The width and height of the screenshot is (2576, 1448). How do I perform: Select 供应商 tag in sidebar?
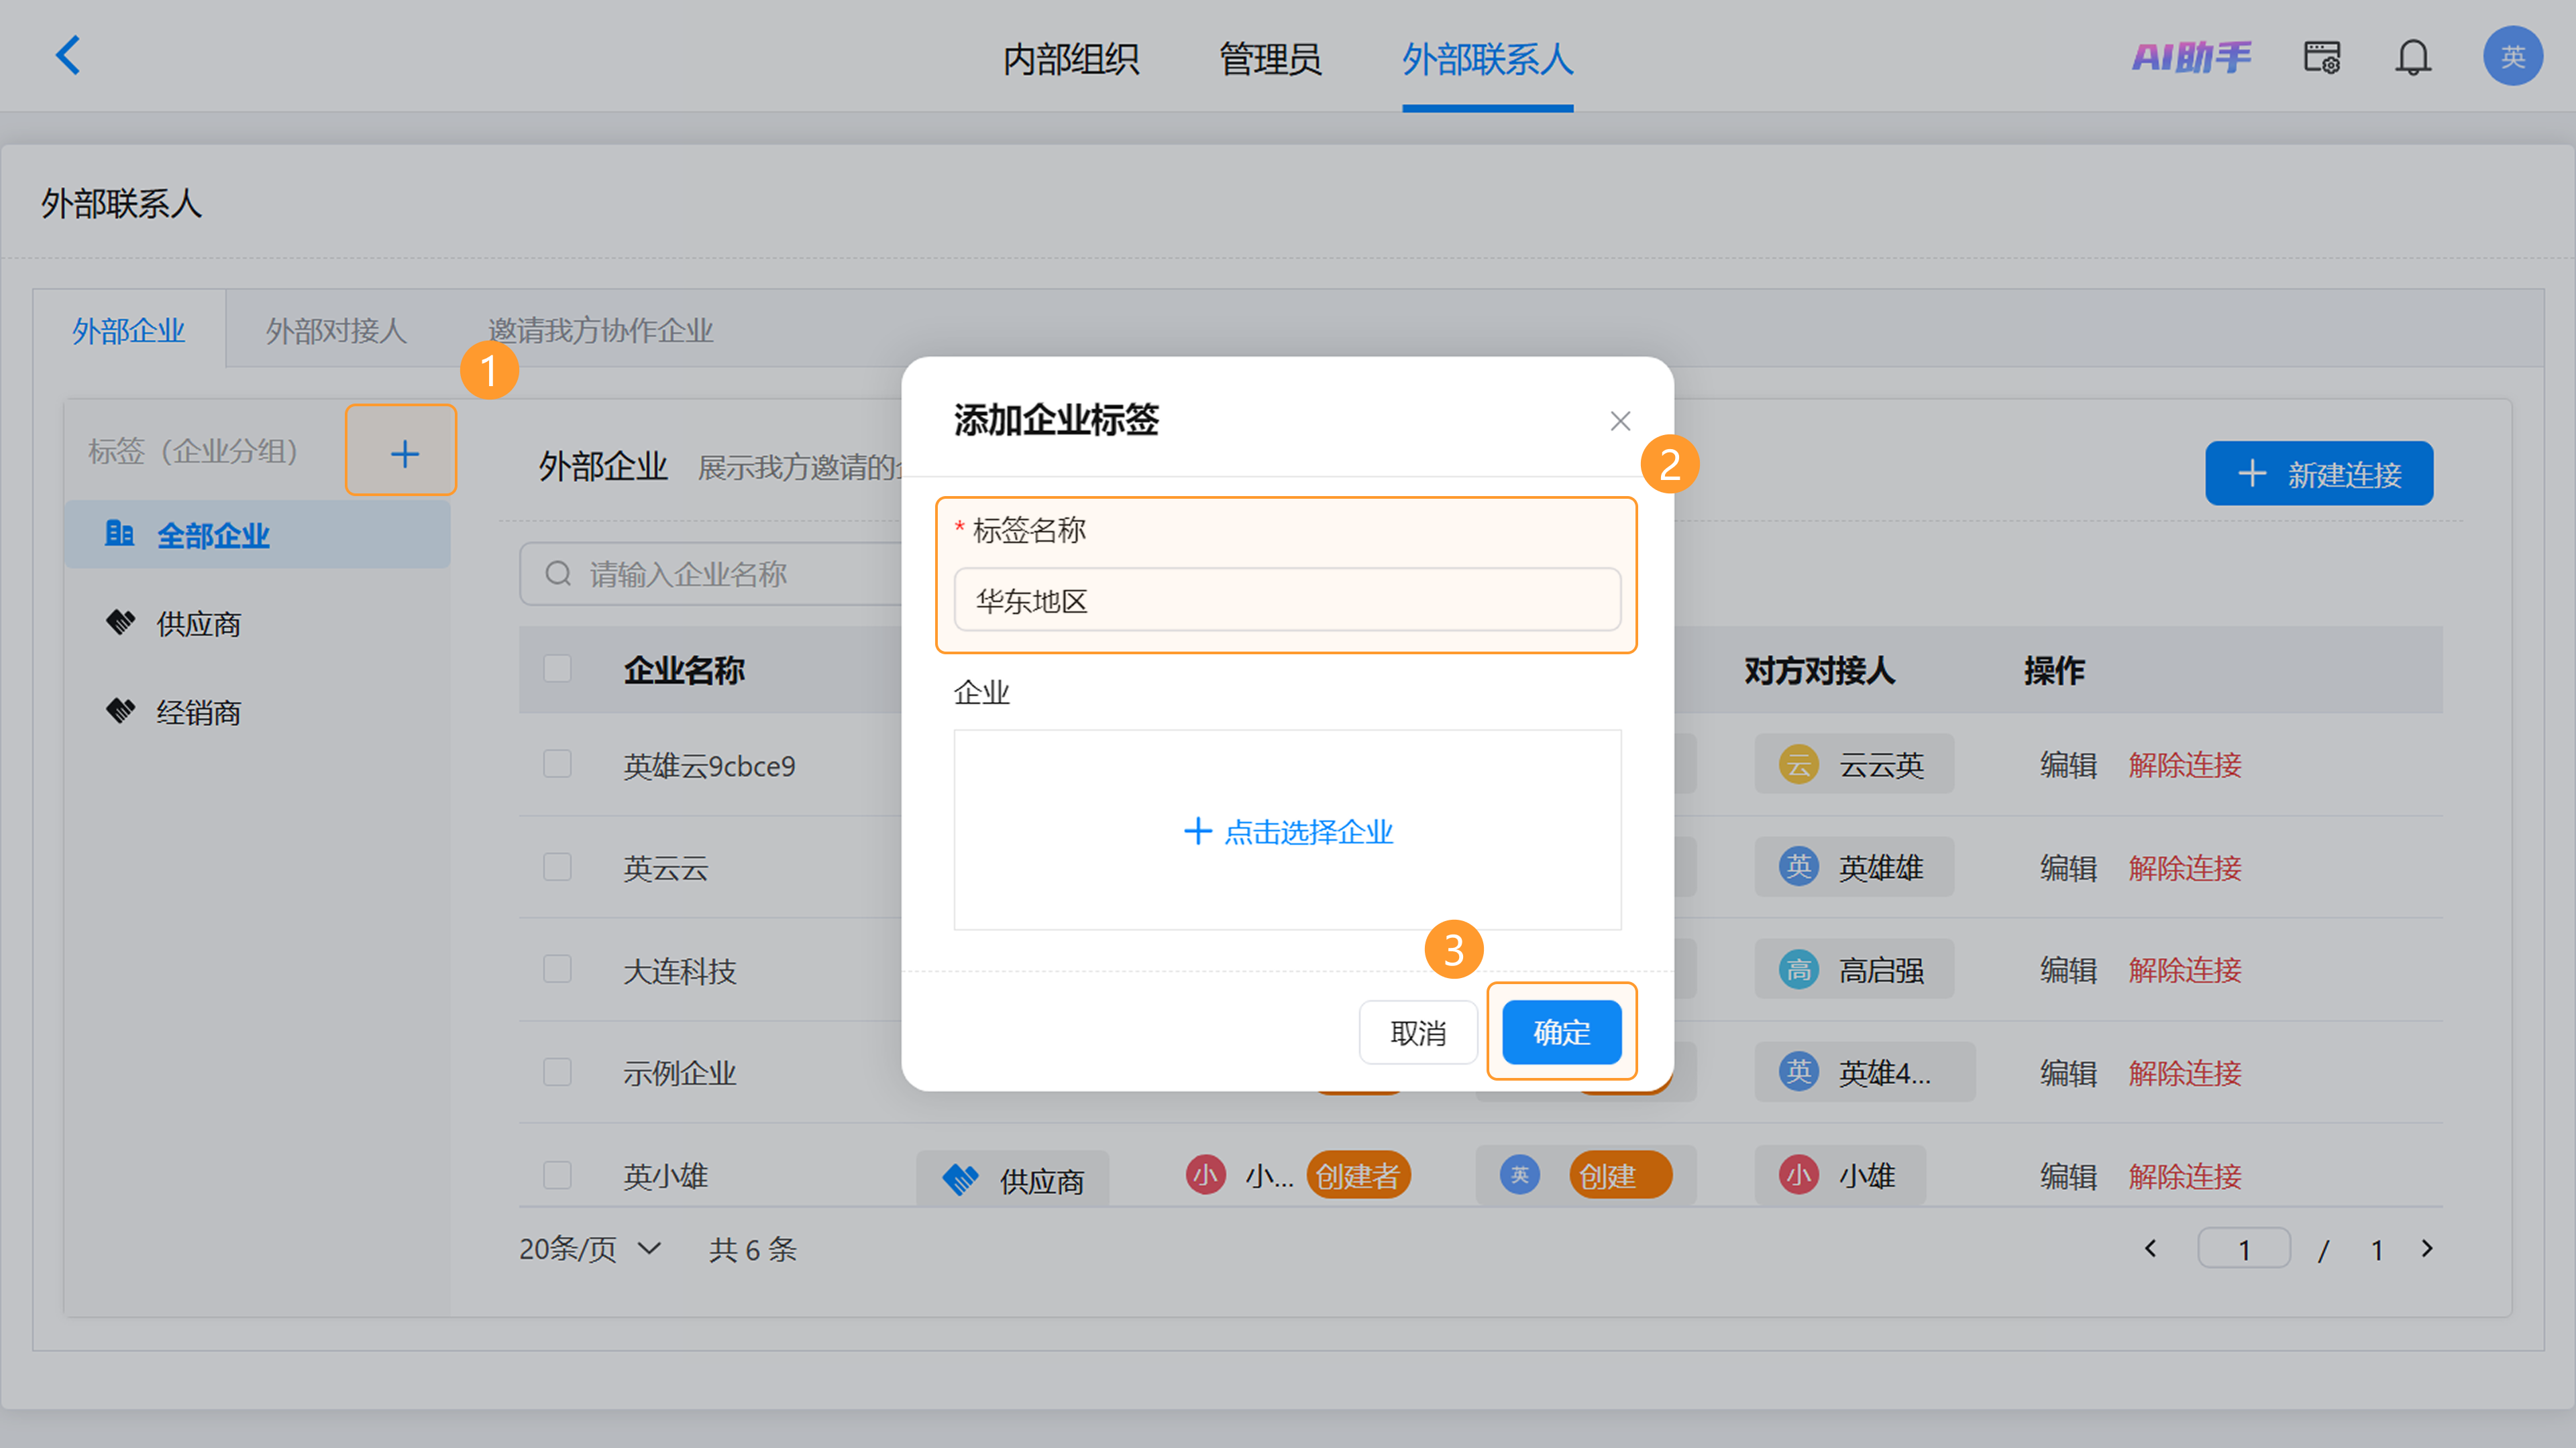pyautogui.click(x=198, y=623)
